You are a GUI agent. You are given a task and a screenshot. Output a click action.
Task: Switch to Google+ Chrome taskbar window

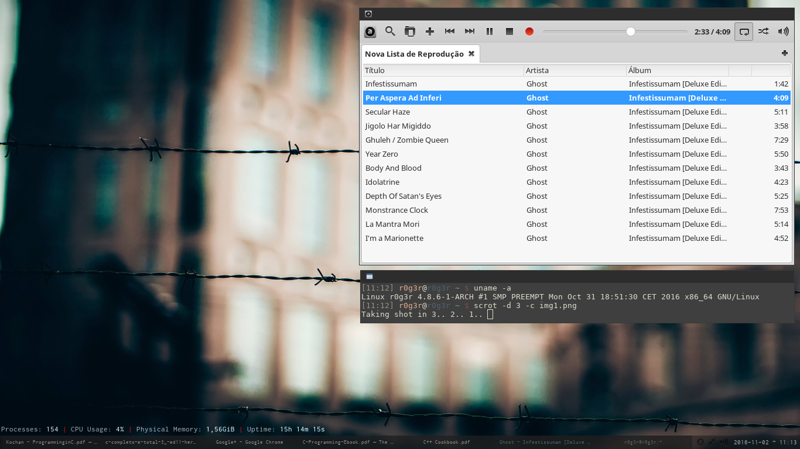(x=249, y=442)
